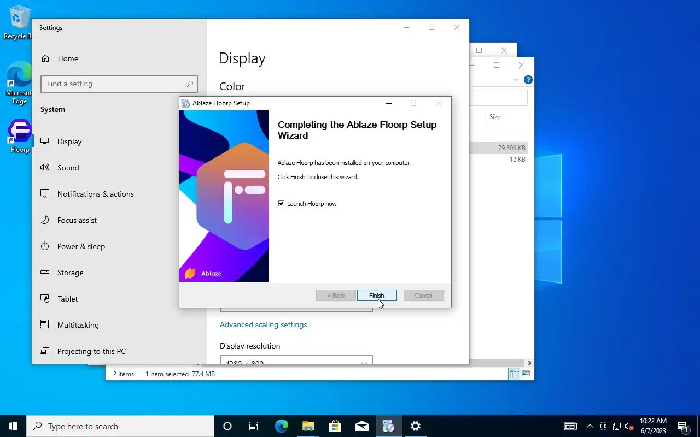This screenshot has width=700, height=437.
Task: Launch Microsoft Edge from the taskbar
Action: (x=281, y=426)
